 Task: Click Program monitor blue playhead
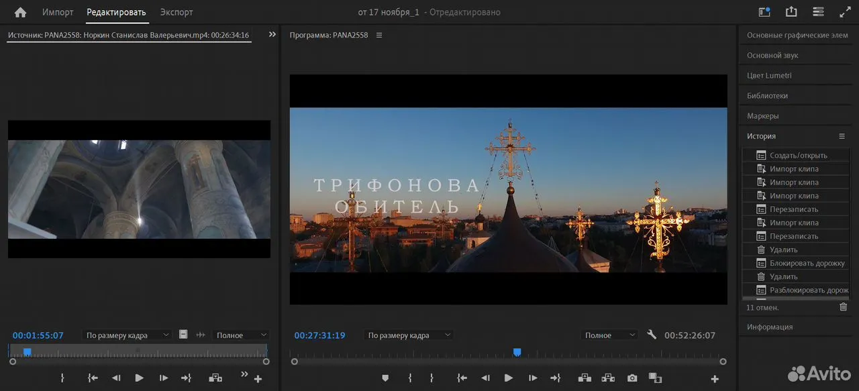(x=517, y=351)
